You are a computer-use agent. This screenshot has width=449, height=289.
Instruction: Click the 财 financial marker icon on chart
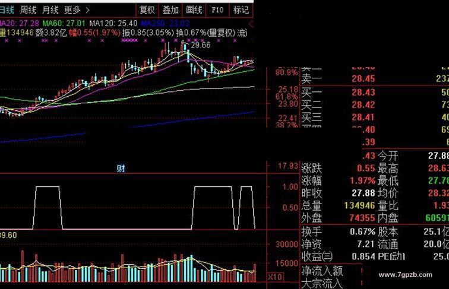click(x=121, y=169)
